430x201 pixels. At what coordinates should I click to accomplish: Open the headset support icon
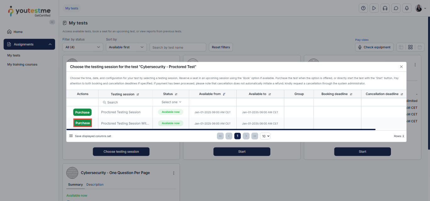385,8
